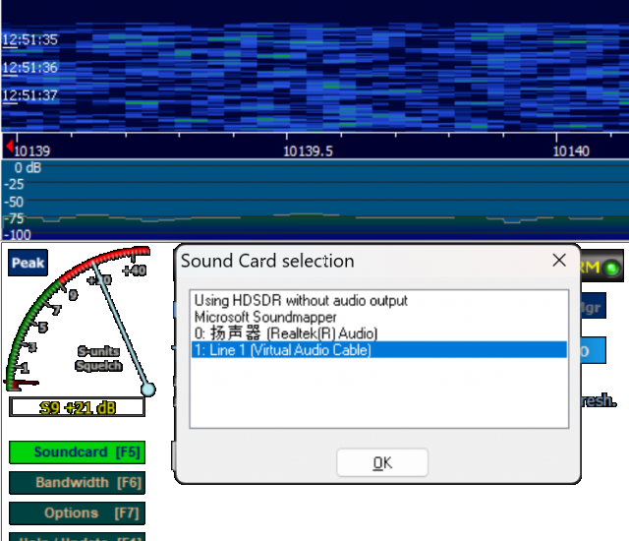Click the green status LED indicator
The image size is (629, 541).
coord(612,268)
